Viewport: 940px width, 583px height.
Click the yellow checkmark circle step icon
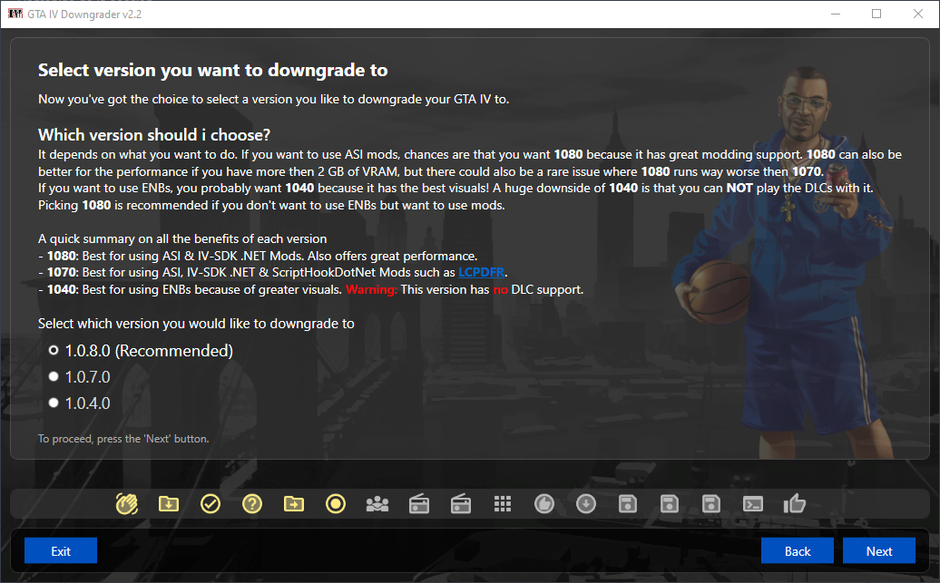coord(211,504)
